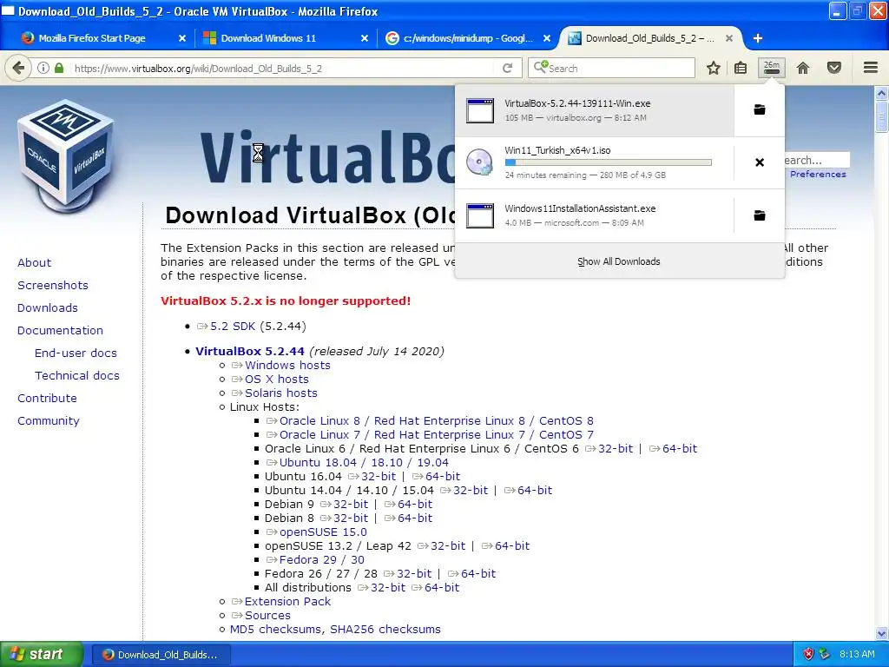Toggle the downloads panel button showing 26m
The width and height of the screenshot is (889, 667).
772,68
